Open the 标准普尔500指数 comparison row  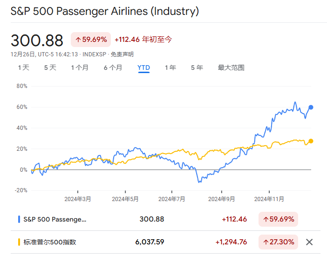pos(49,242)
